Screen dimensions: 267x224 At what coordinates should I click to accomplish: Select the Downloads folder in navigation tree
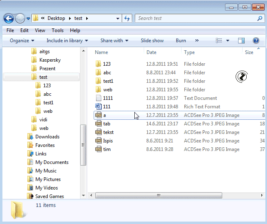pos(47,137)
